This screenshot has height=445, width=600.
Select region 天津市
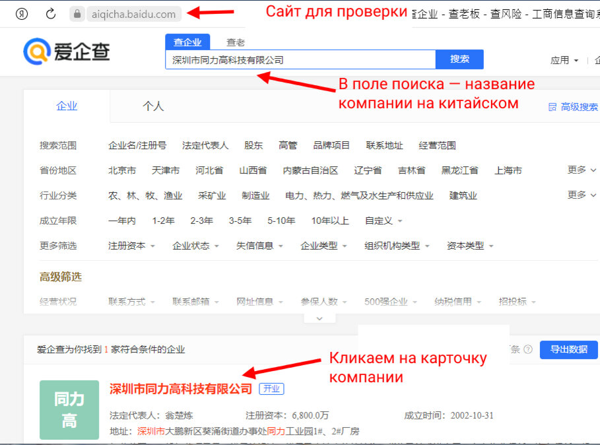(166, 170)
